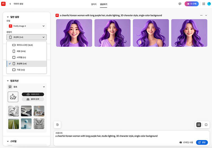Click the 이미지 생성 page title

click(x=18, y=4)
